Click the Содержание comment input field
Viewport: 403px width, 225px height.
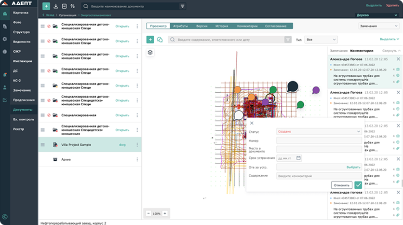click(x=319, y=176)
